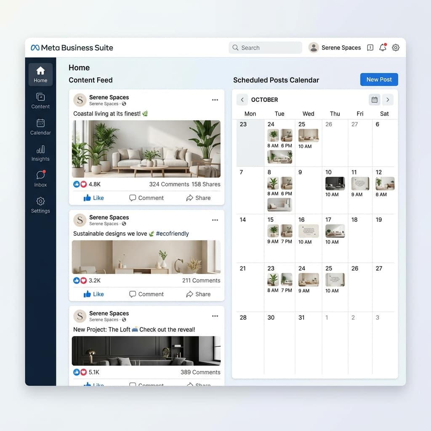
Task: Open the calendar view picker next to October
Action: 374,100
